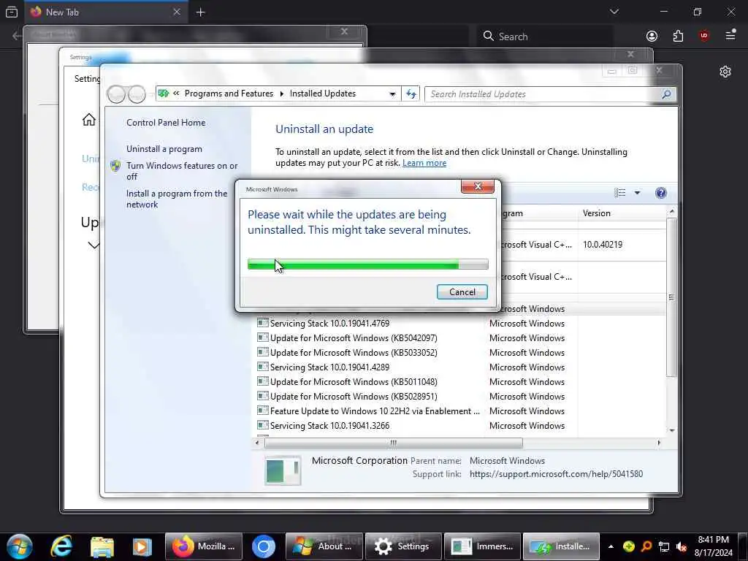Open New Tab personalize gear icon
Image resolution: width=748 pixels, height=561 pixels.
pyautogui.click(x=725, y=72)
